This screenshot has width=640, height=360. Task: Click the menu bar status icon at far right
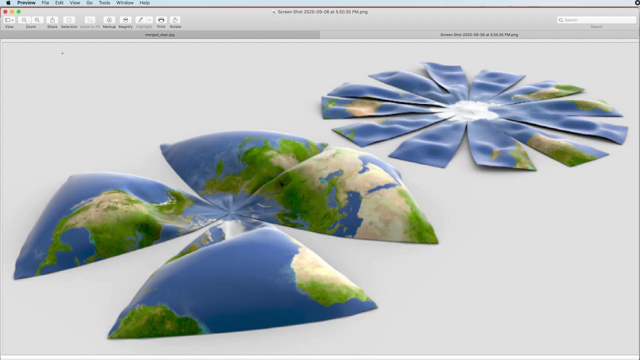tap(637, 3)
